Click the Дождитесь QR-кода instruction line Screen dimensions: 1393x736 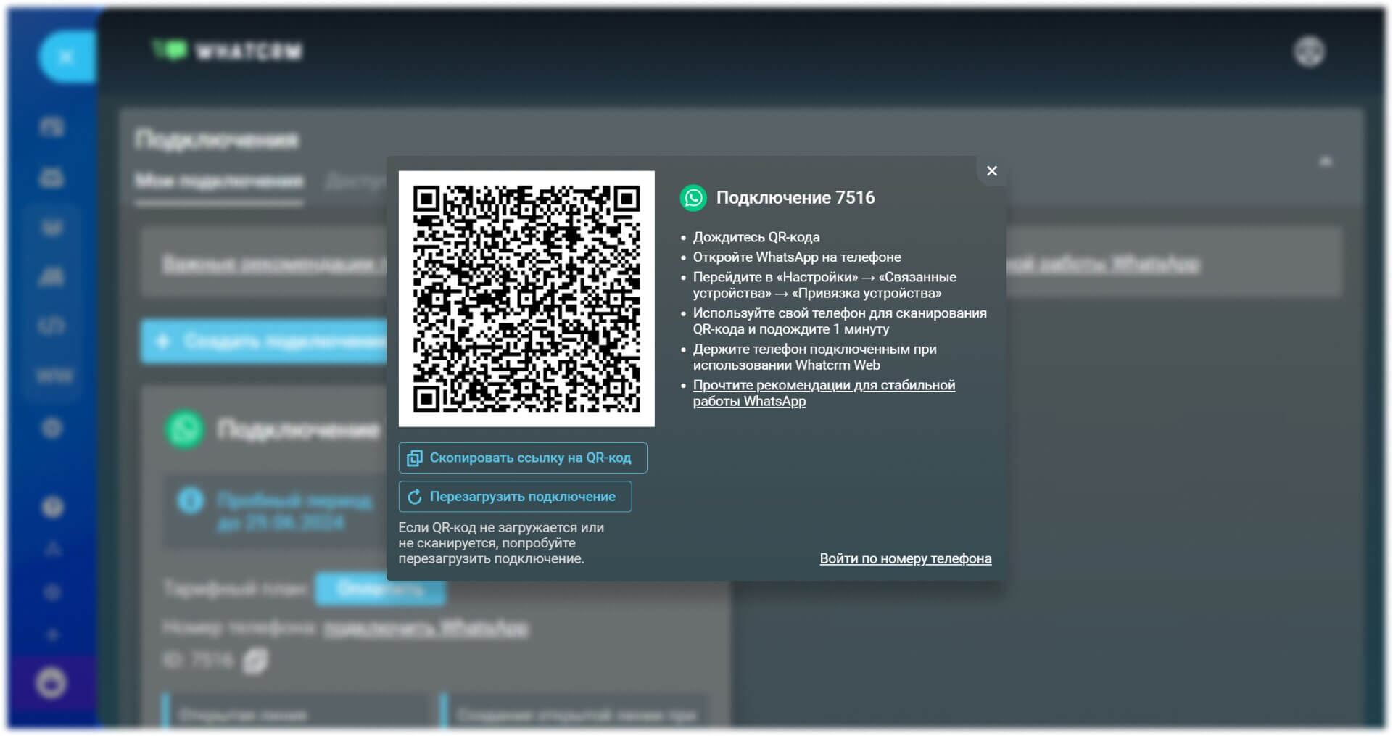[x=756, y=237]
